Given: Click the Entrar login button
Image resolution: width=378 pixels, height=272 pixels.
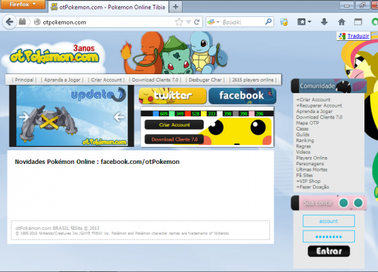Looking at the screenshot, I should point(329,251).
